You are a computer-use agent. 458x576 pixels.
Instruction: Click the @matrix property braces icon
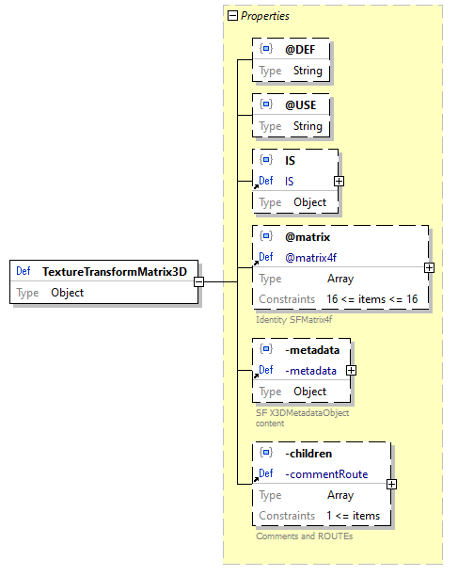point(266,236)
